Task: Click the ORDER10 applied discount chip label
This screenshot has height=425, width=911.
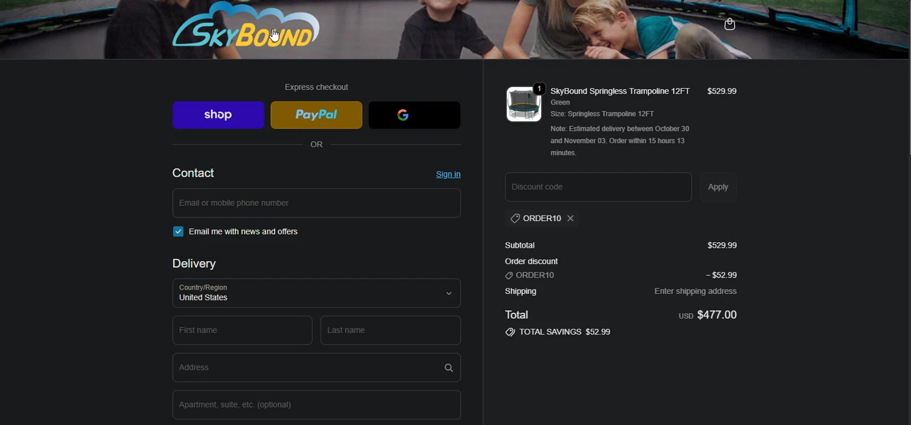Action: (542, 219)
